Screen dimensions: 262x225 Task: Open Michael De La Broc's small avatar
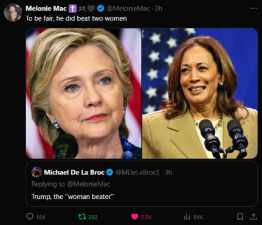coord(36,172)
